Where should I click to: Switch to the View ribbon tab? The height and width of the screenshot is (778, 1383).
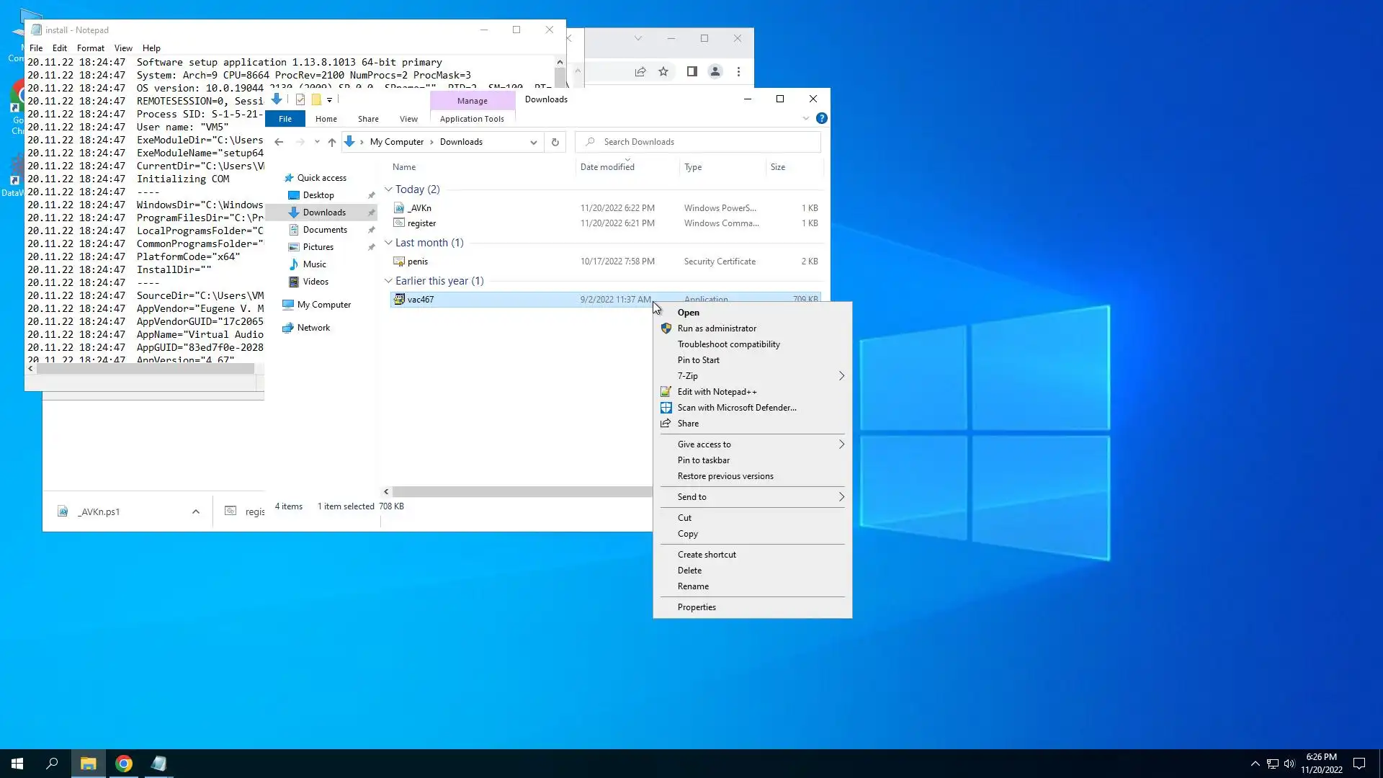point(408,119)
